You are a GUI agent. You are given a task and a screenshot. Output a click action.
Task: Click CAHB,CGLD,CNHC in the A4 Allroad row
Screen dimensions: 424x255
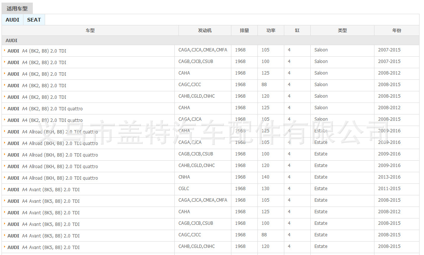coord(197,166)
